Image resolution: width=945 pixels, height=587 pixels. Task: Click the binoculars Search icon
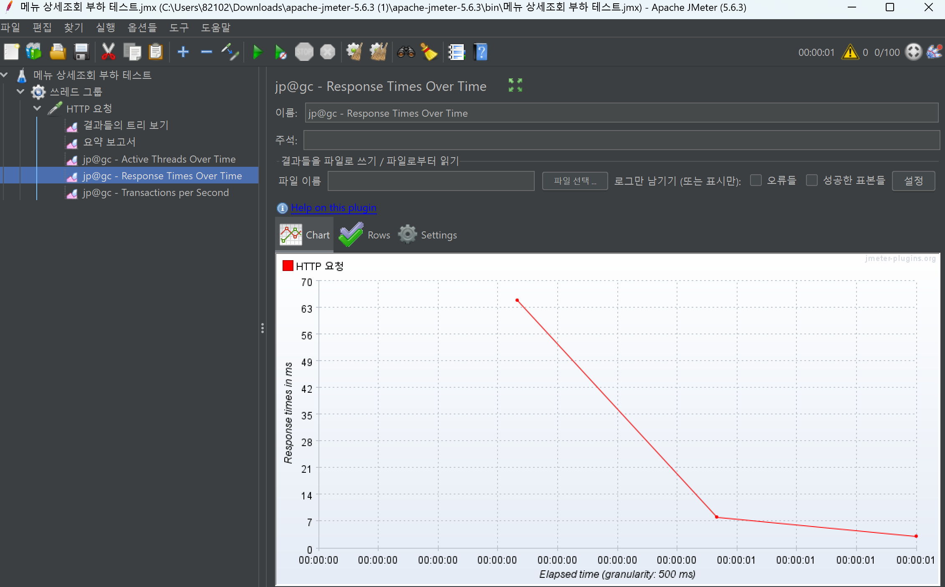click(x=406, y=52)
